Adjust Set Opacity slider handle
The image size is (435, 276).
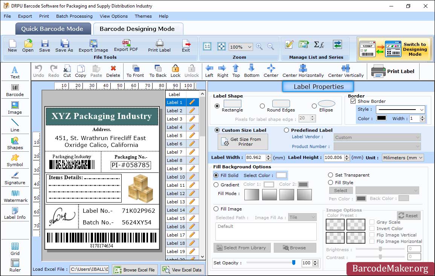(x=293, y=262)
